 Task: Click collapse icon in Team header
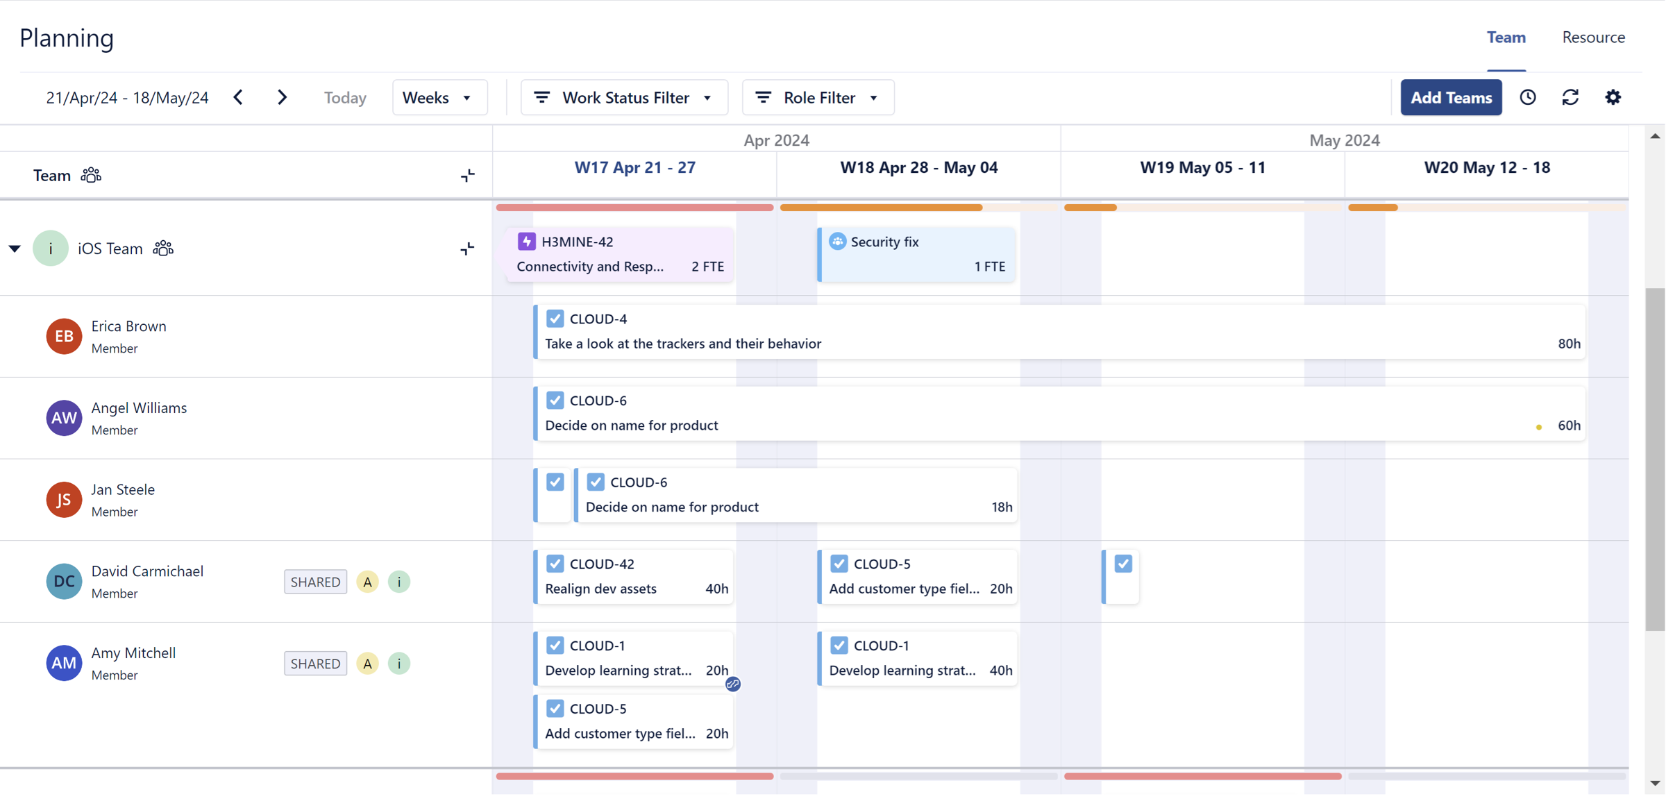(x=468, y=176)
